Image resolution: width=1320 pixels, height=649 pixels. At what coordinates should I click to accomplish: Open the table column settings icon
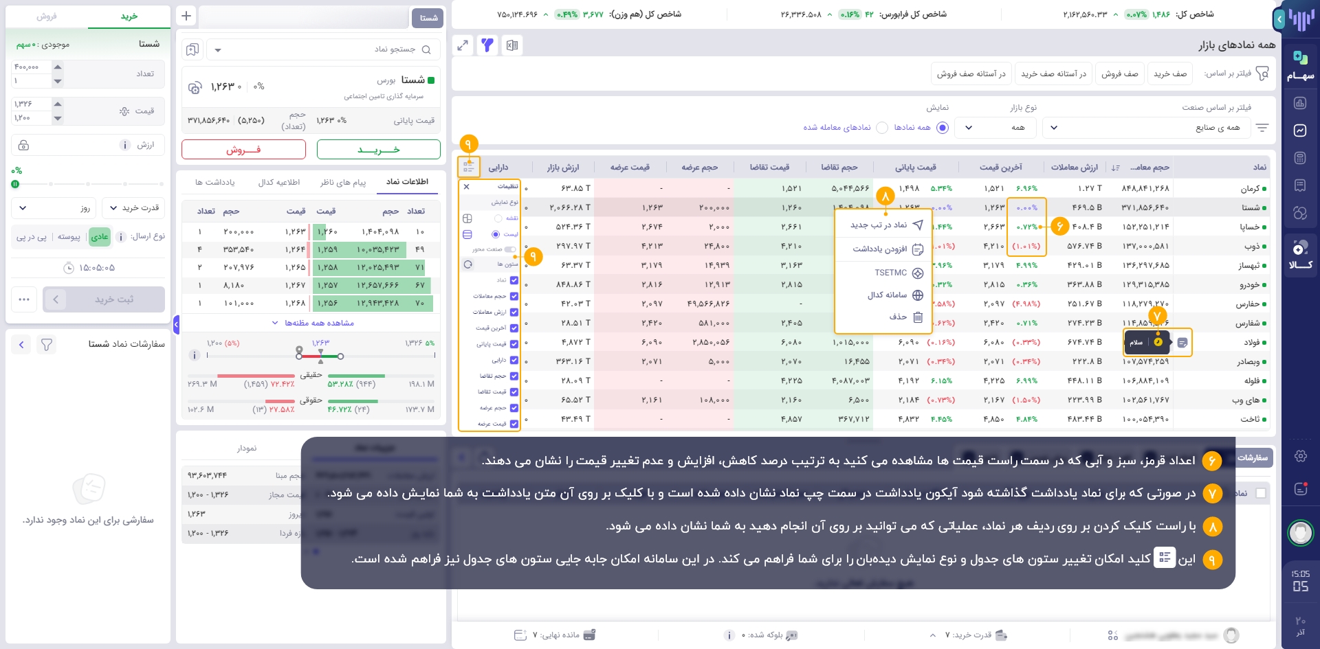coord(469,167)
